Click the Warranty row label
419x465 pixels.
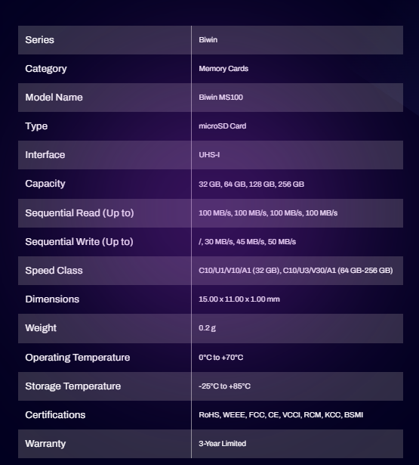coord(45,444)
